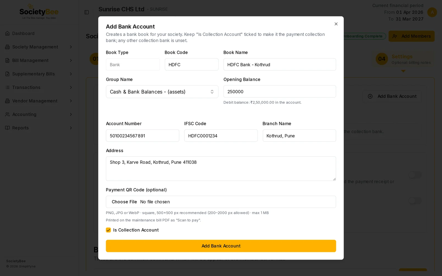
Task: Click the Branch Name field
Action: coord(299,136)
